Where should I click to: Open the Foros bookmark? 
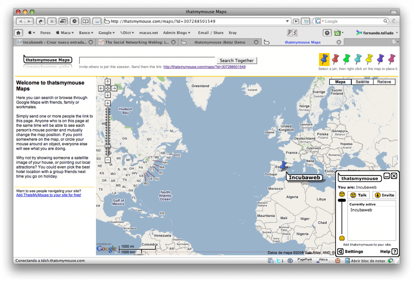45,33
